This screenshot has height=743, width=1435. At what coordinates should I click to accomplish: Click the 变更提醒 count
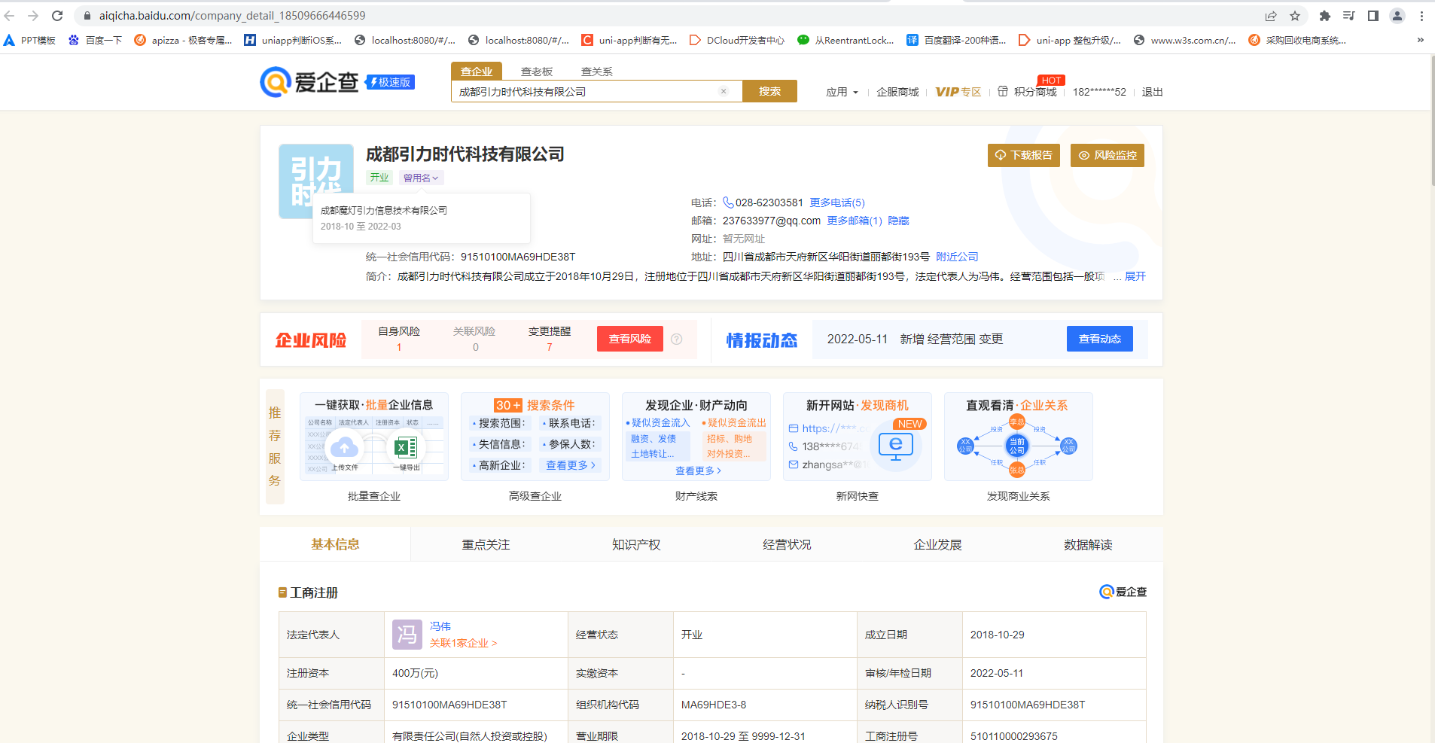pos(550,347)
